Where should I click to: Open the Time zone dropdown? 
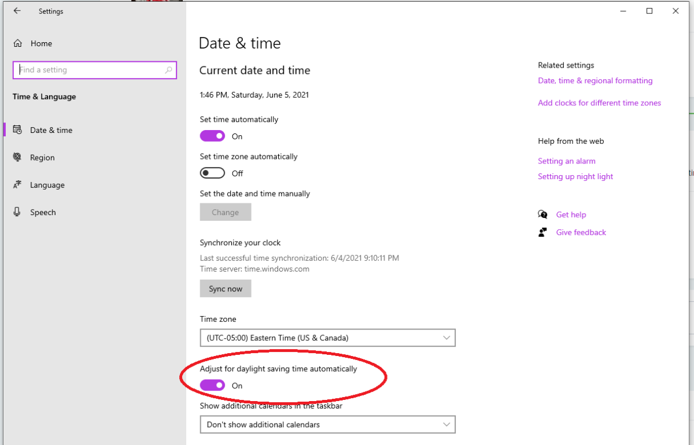click(327, 338)
